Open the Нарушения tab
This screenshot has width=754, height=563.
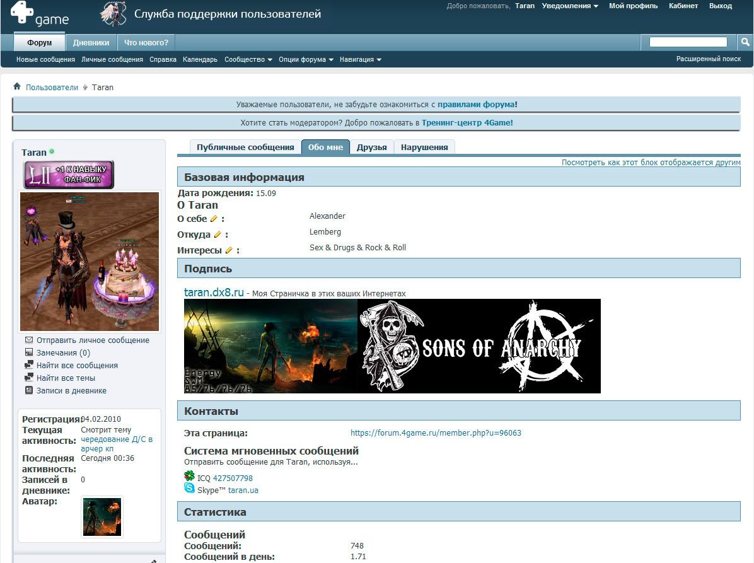(x=424, y=147)
